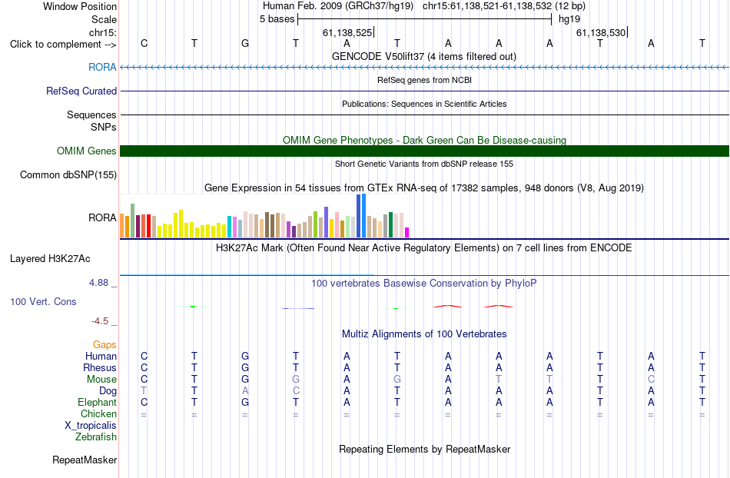The width and height of the screenshot is (730, 478).
Task: Click 'GENCODE V50lift37 (4 items filtered out)' title
Action: (x=424, y=56)
